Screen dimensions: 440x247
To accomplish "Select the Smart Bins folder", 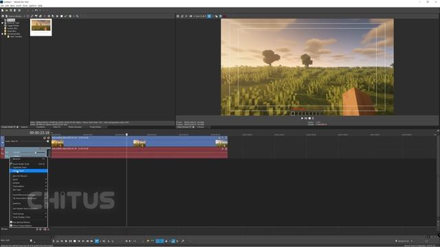I will [x=12, y=31].
